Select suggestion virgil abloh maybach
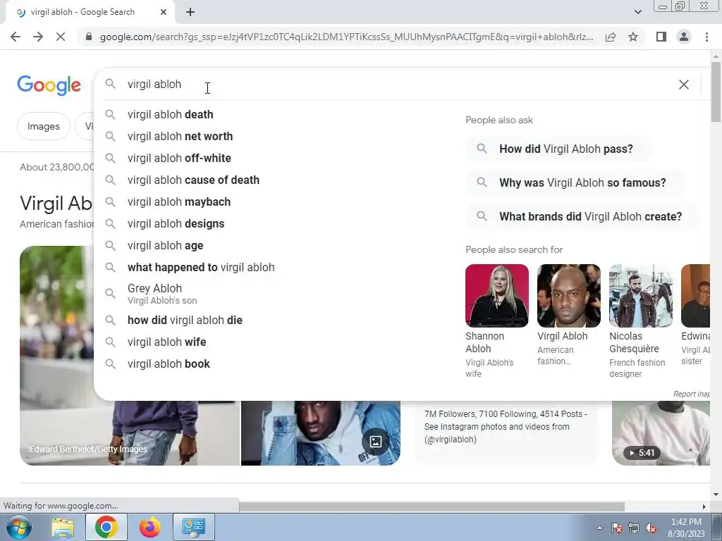Image resolution: width=722 pixels, height=541 pixels. click(x=178, y=202)
